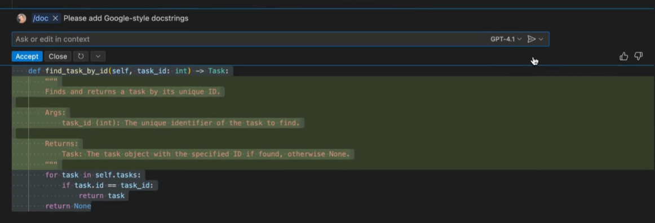
Task: Mark the suggestion unhelpful with thumbs down
Action: point(639,56)
